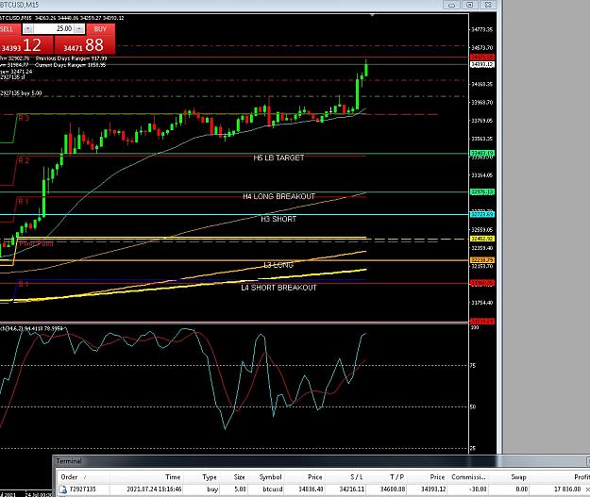Click the Pivot Point label on chart

36,243
